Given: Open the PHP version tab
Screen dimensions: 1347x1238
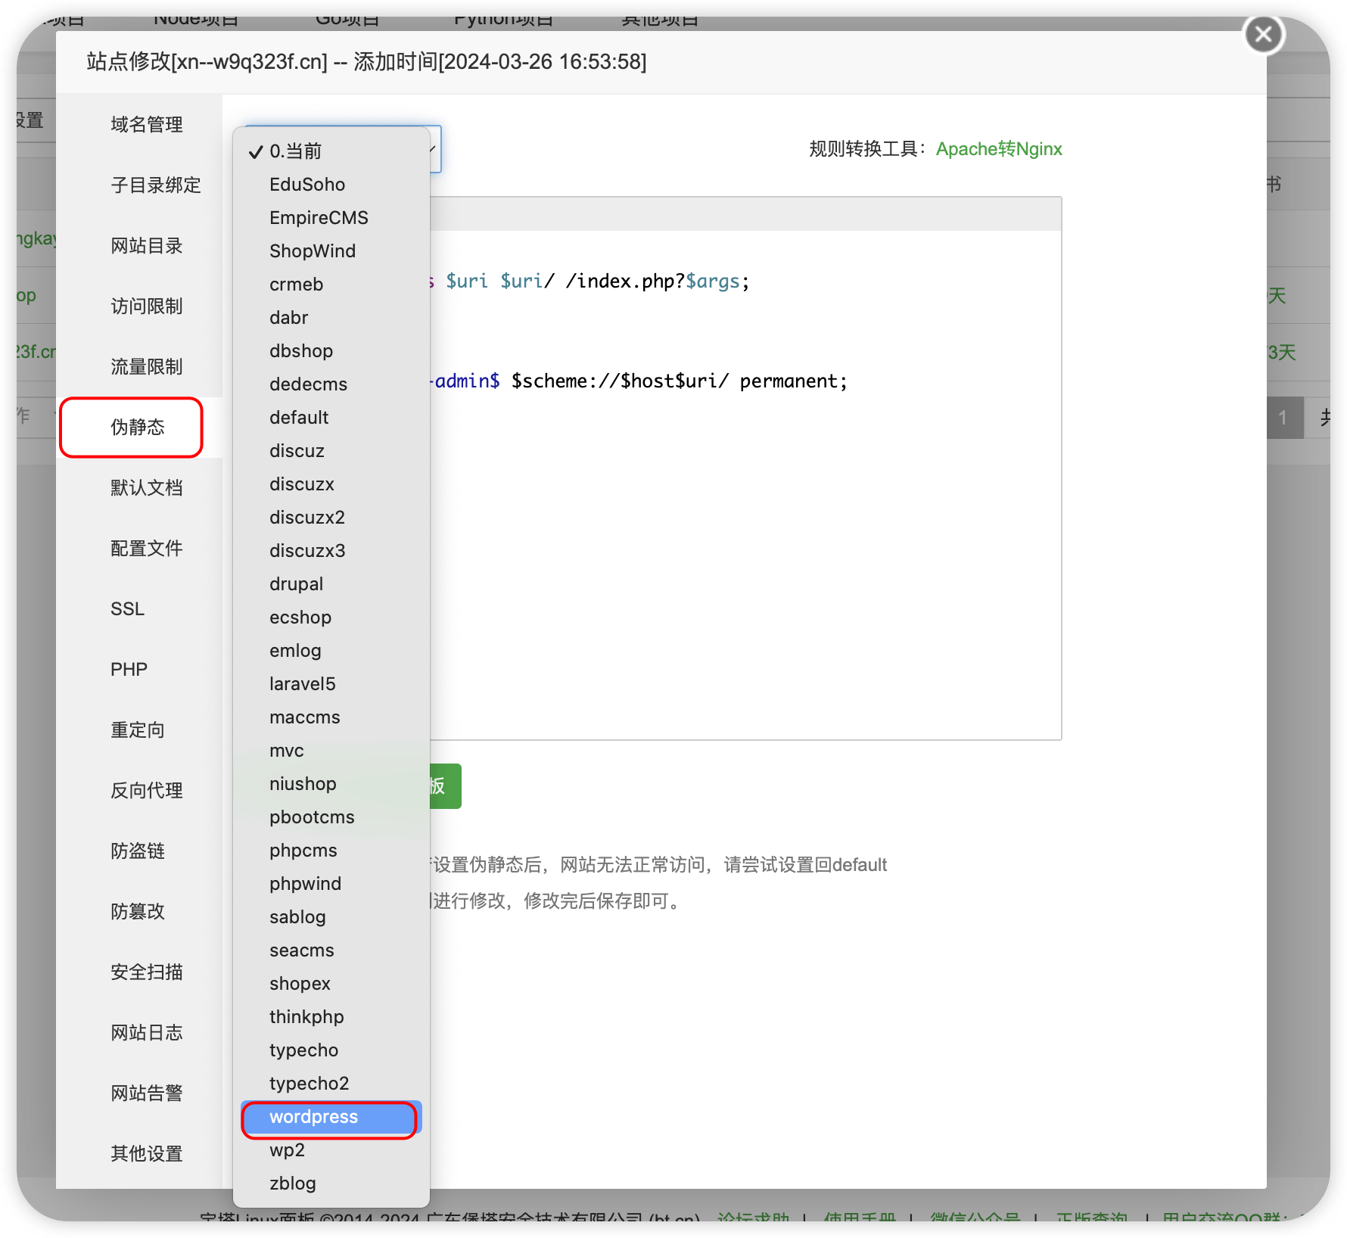Looking at the screenshot, I should pyautogui.click(x=129, y=670).
